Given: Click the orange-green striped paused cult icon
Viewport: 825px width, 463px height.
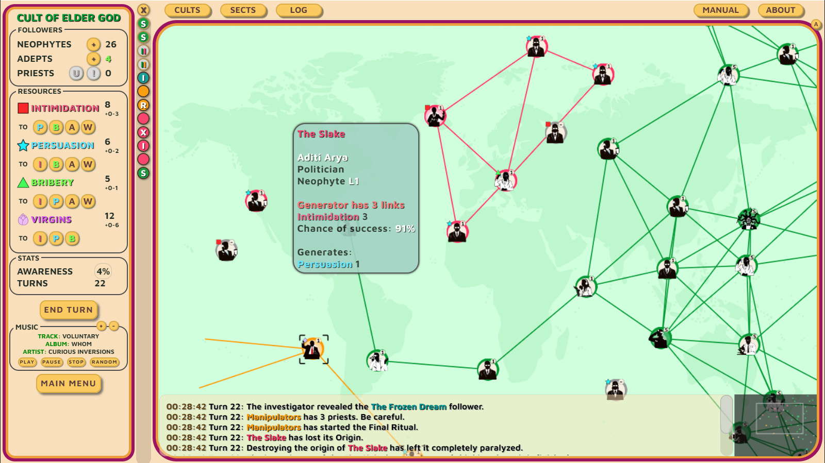Looking at the screenshot, I should 143,64.
